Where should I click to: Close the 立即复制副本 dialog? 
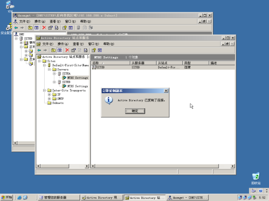coord(166,91)
